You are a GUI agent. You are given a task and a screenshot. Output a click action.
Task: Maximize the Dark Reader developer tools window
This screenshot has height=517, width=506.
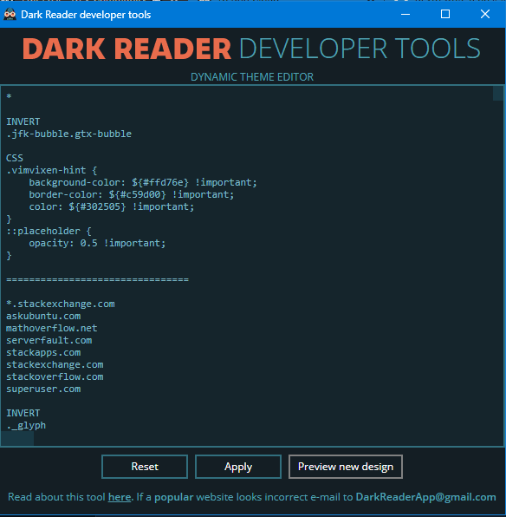pos(445,14)
